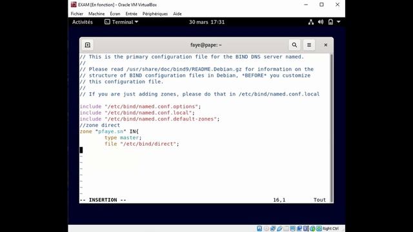
Task: Click the cursor position '16,1' indicator
Action: click(x=279, y=200)
